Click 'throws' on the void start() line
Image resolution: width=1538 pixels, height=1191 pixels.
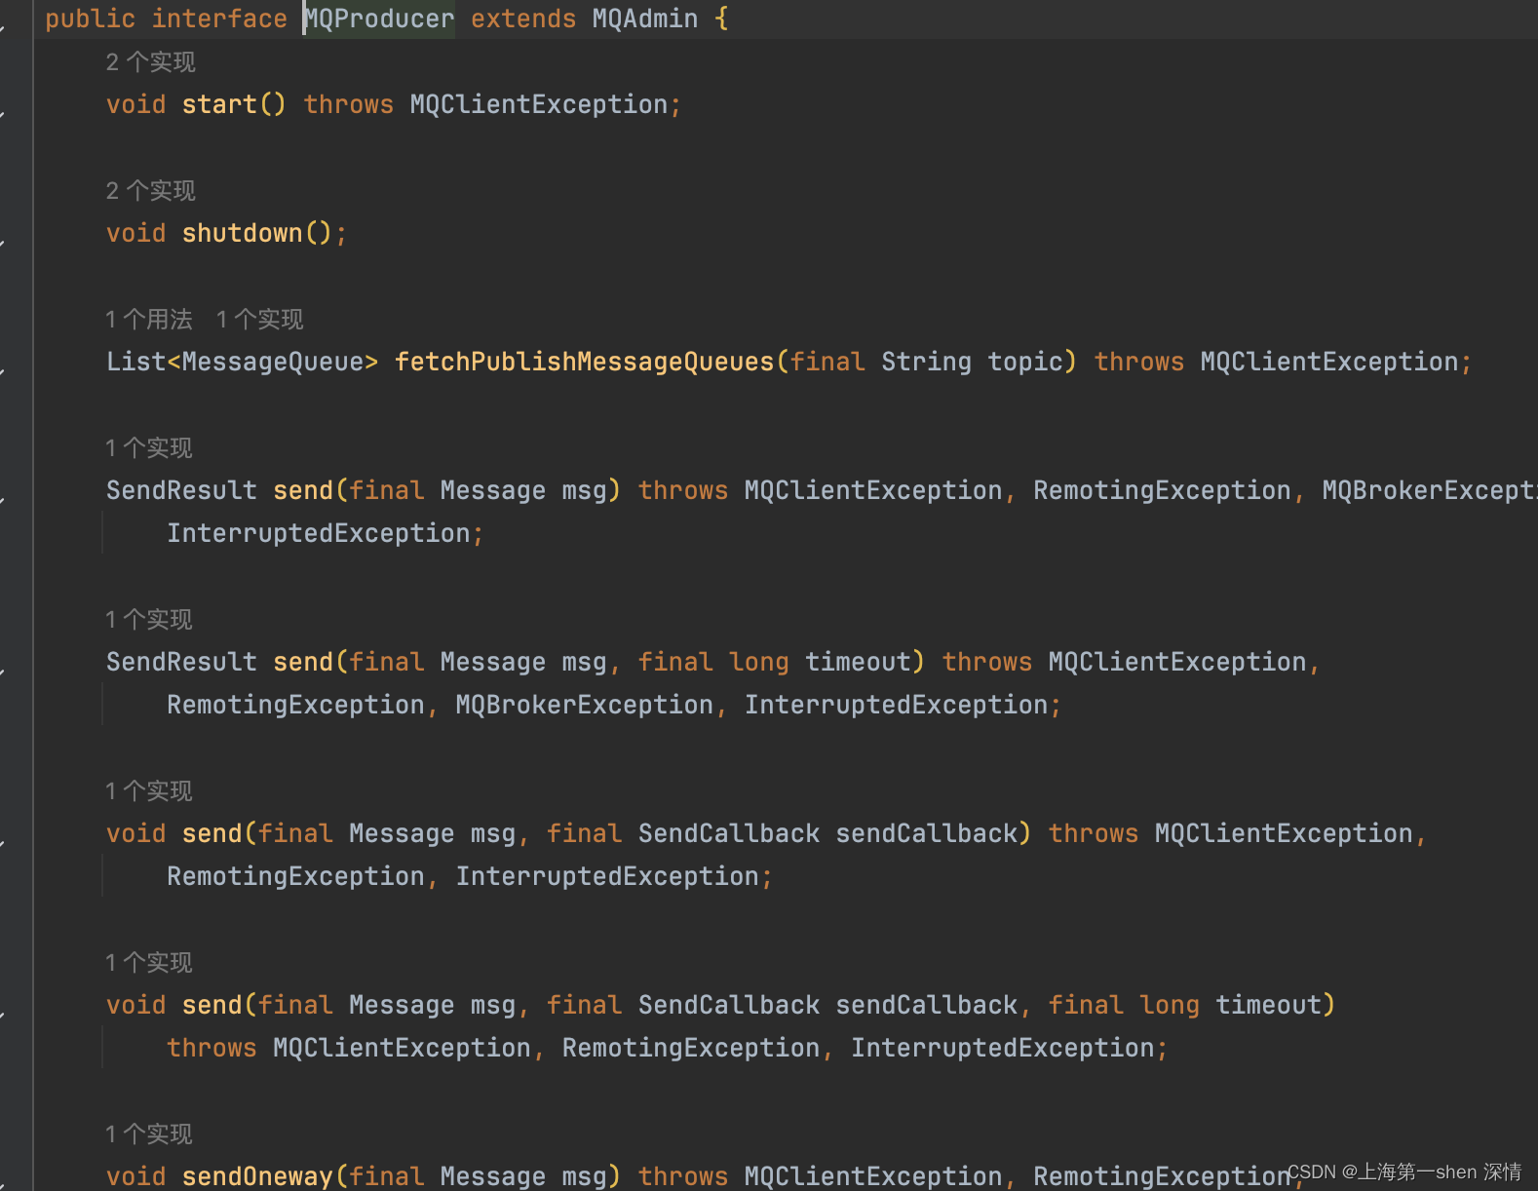(349, 104)
